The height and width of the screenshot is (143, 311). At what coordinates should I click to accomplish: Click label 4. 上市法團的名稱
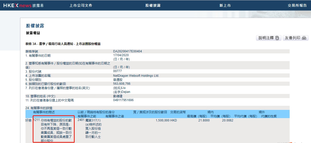38,76
